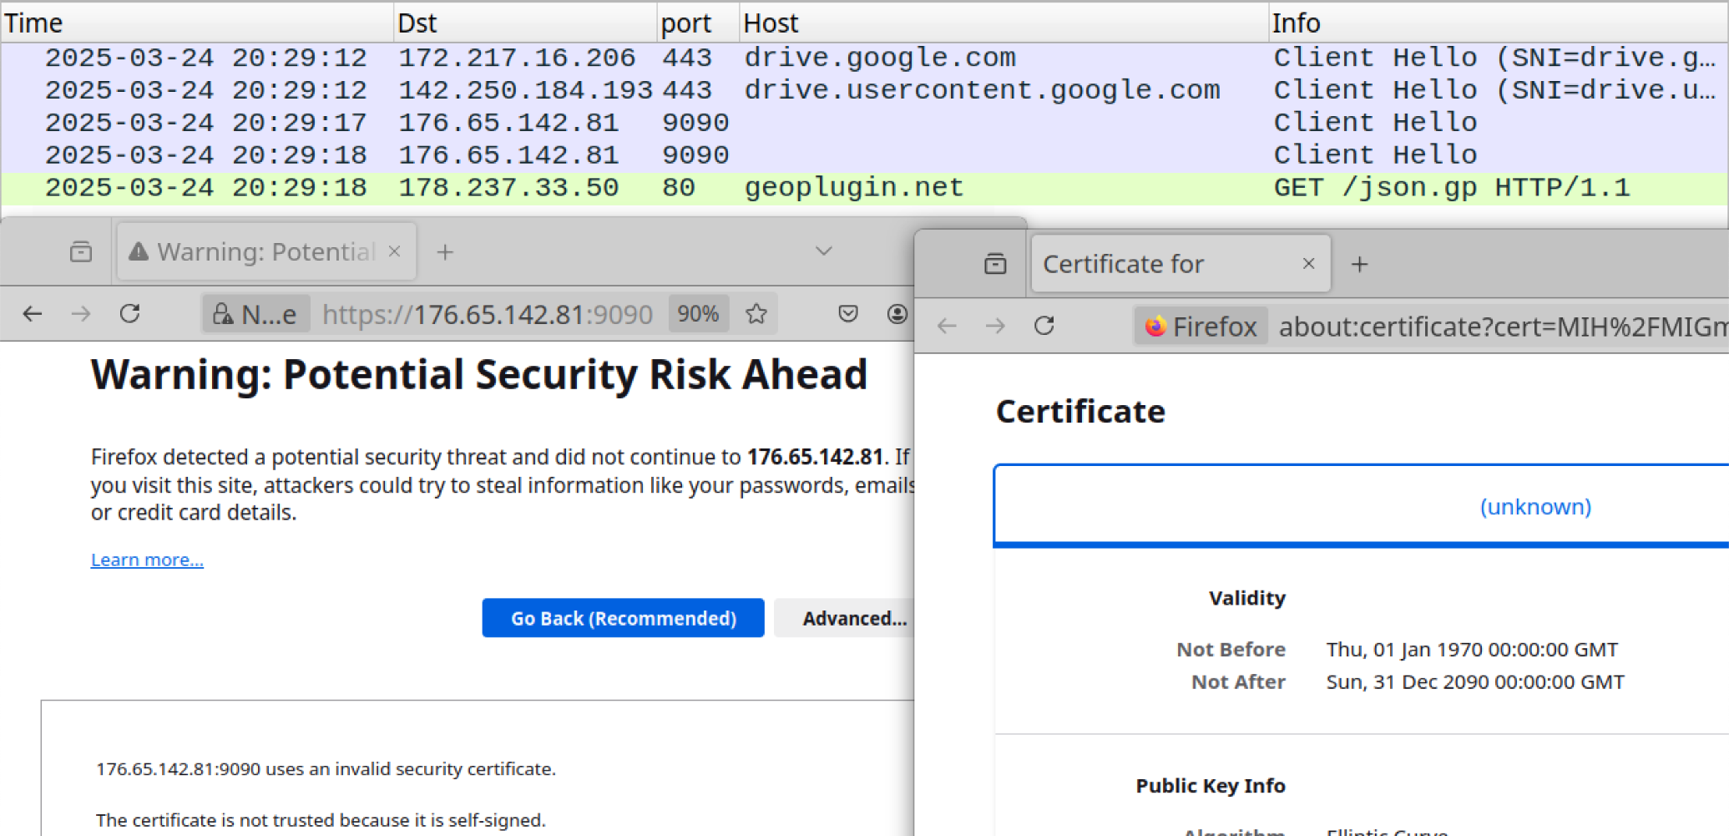Click the 20:29:18 Client Hello row on port 9090
This screenshot has width=1729, height=836.
pyautogui.click(x=864, y=155)
